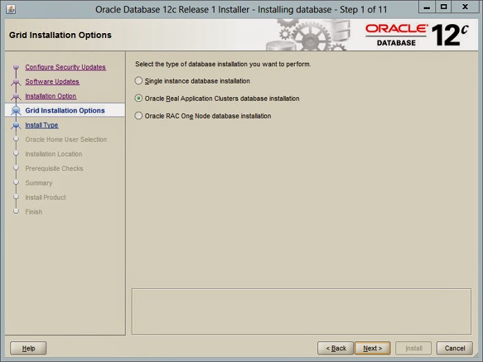Go to Configure Security Updates step
The height and width of the screenshot is (362, 483).
(66, 67)
